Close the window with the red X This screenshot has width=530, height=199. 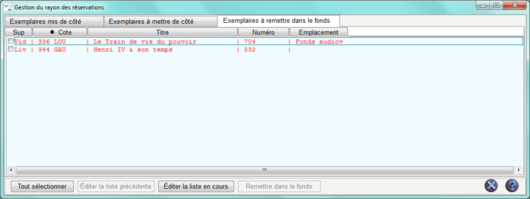coord(515,5)
